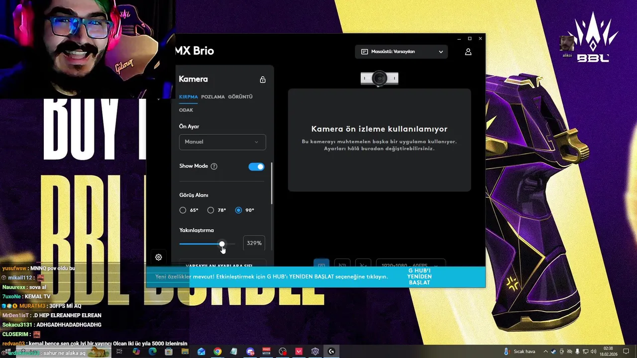
Task: Click the Yeni özellikler mevcut banner message
Action: click(272, 276)
